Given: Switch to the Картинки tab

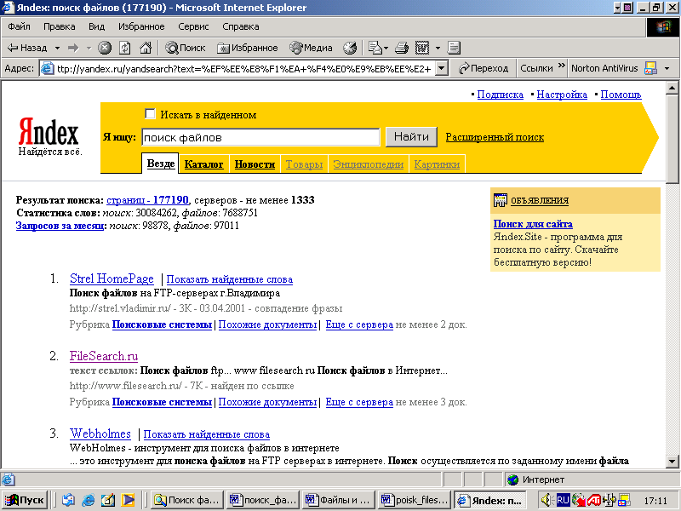Looking at the screenshot, I should pyautogui.click(x=437, y=164).
